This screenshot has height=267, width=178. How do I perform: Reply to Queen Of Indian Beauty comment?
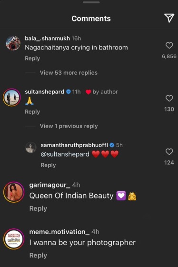point(38,208)
